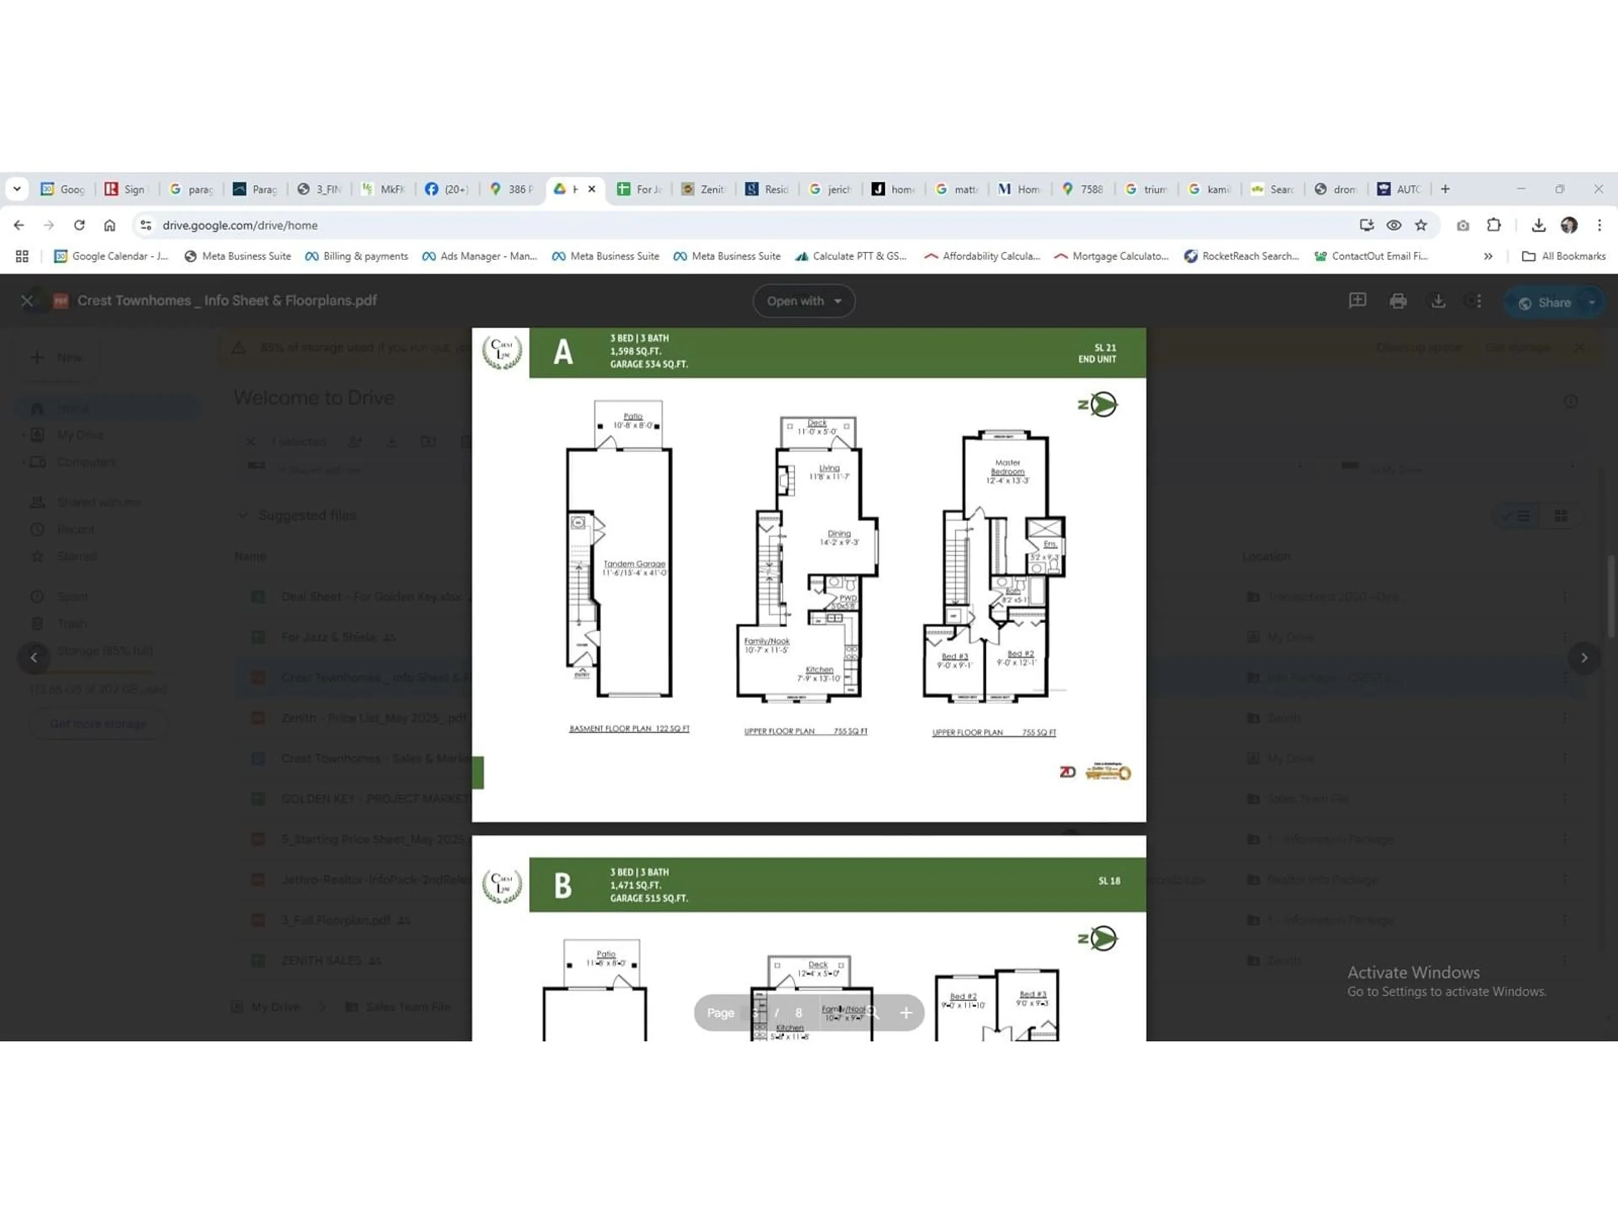Open the 'Open with' dropdown
Screen dimensions: 1618x1213
(x=804, y=301)
